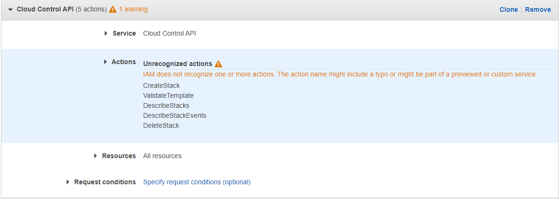Screen dimensions: 559x199
Task: Choose the DescribeStackEvents action
Action: coord(175,115)
